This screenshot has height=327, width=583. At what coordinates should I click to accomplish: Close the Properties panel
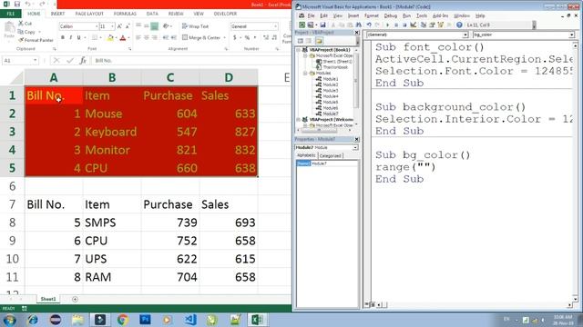click(x=356, y=139)
